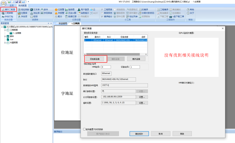Switch to the 主页 ribbon tab
This screenshot has height=143, width=235.
12,5
